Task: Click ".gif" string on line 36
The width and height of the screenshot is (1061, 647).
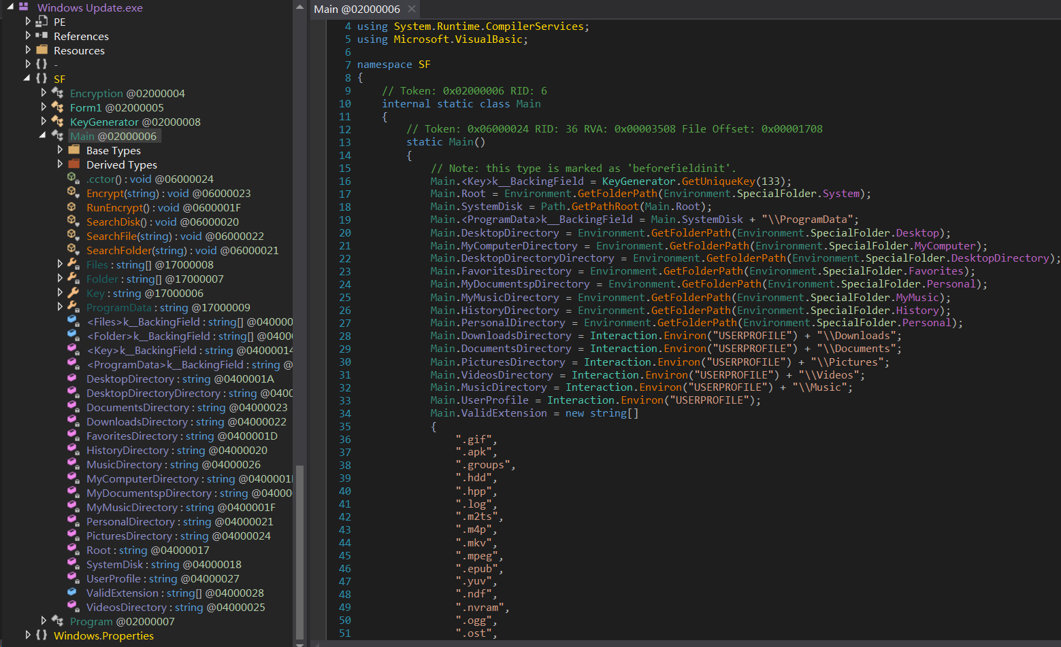Action: point(474,440)
